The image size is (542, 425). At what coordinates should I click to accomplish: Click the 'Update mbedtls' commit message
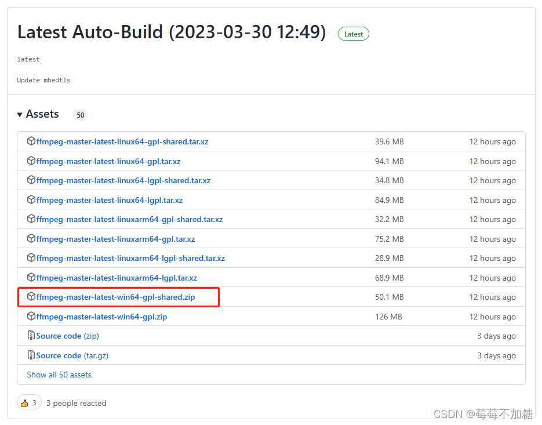(43, 80)
